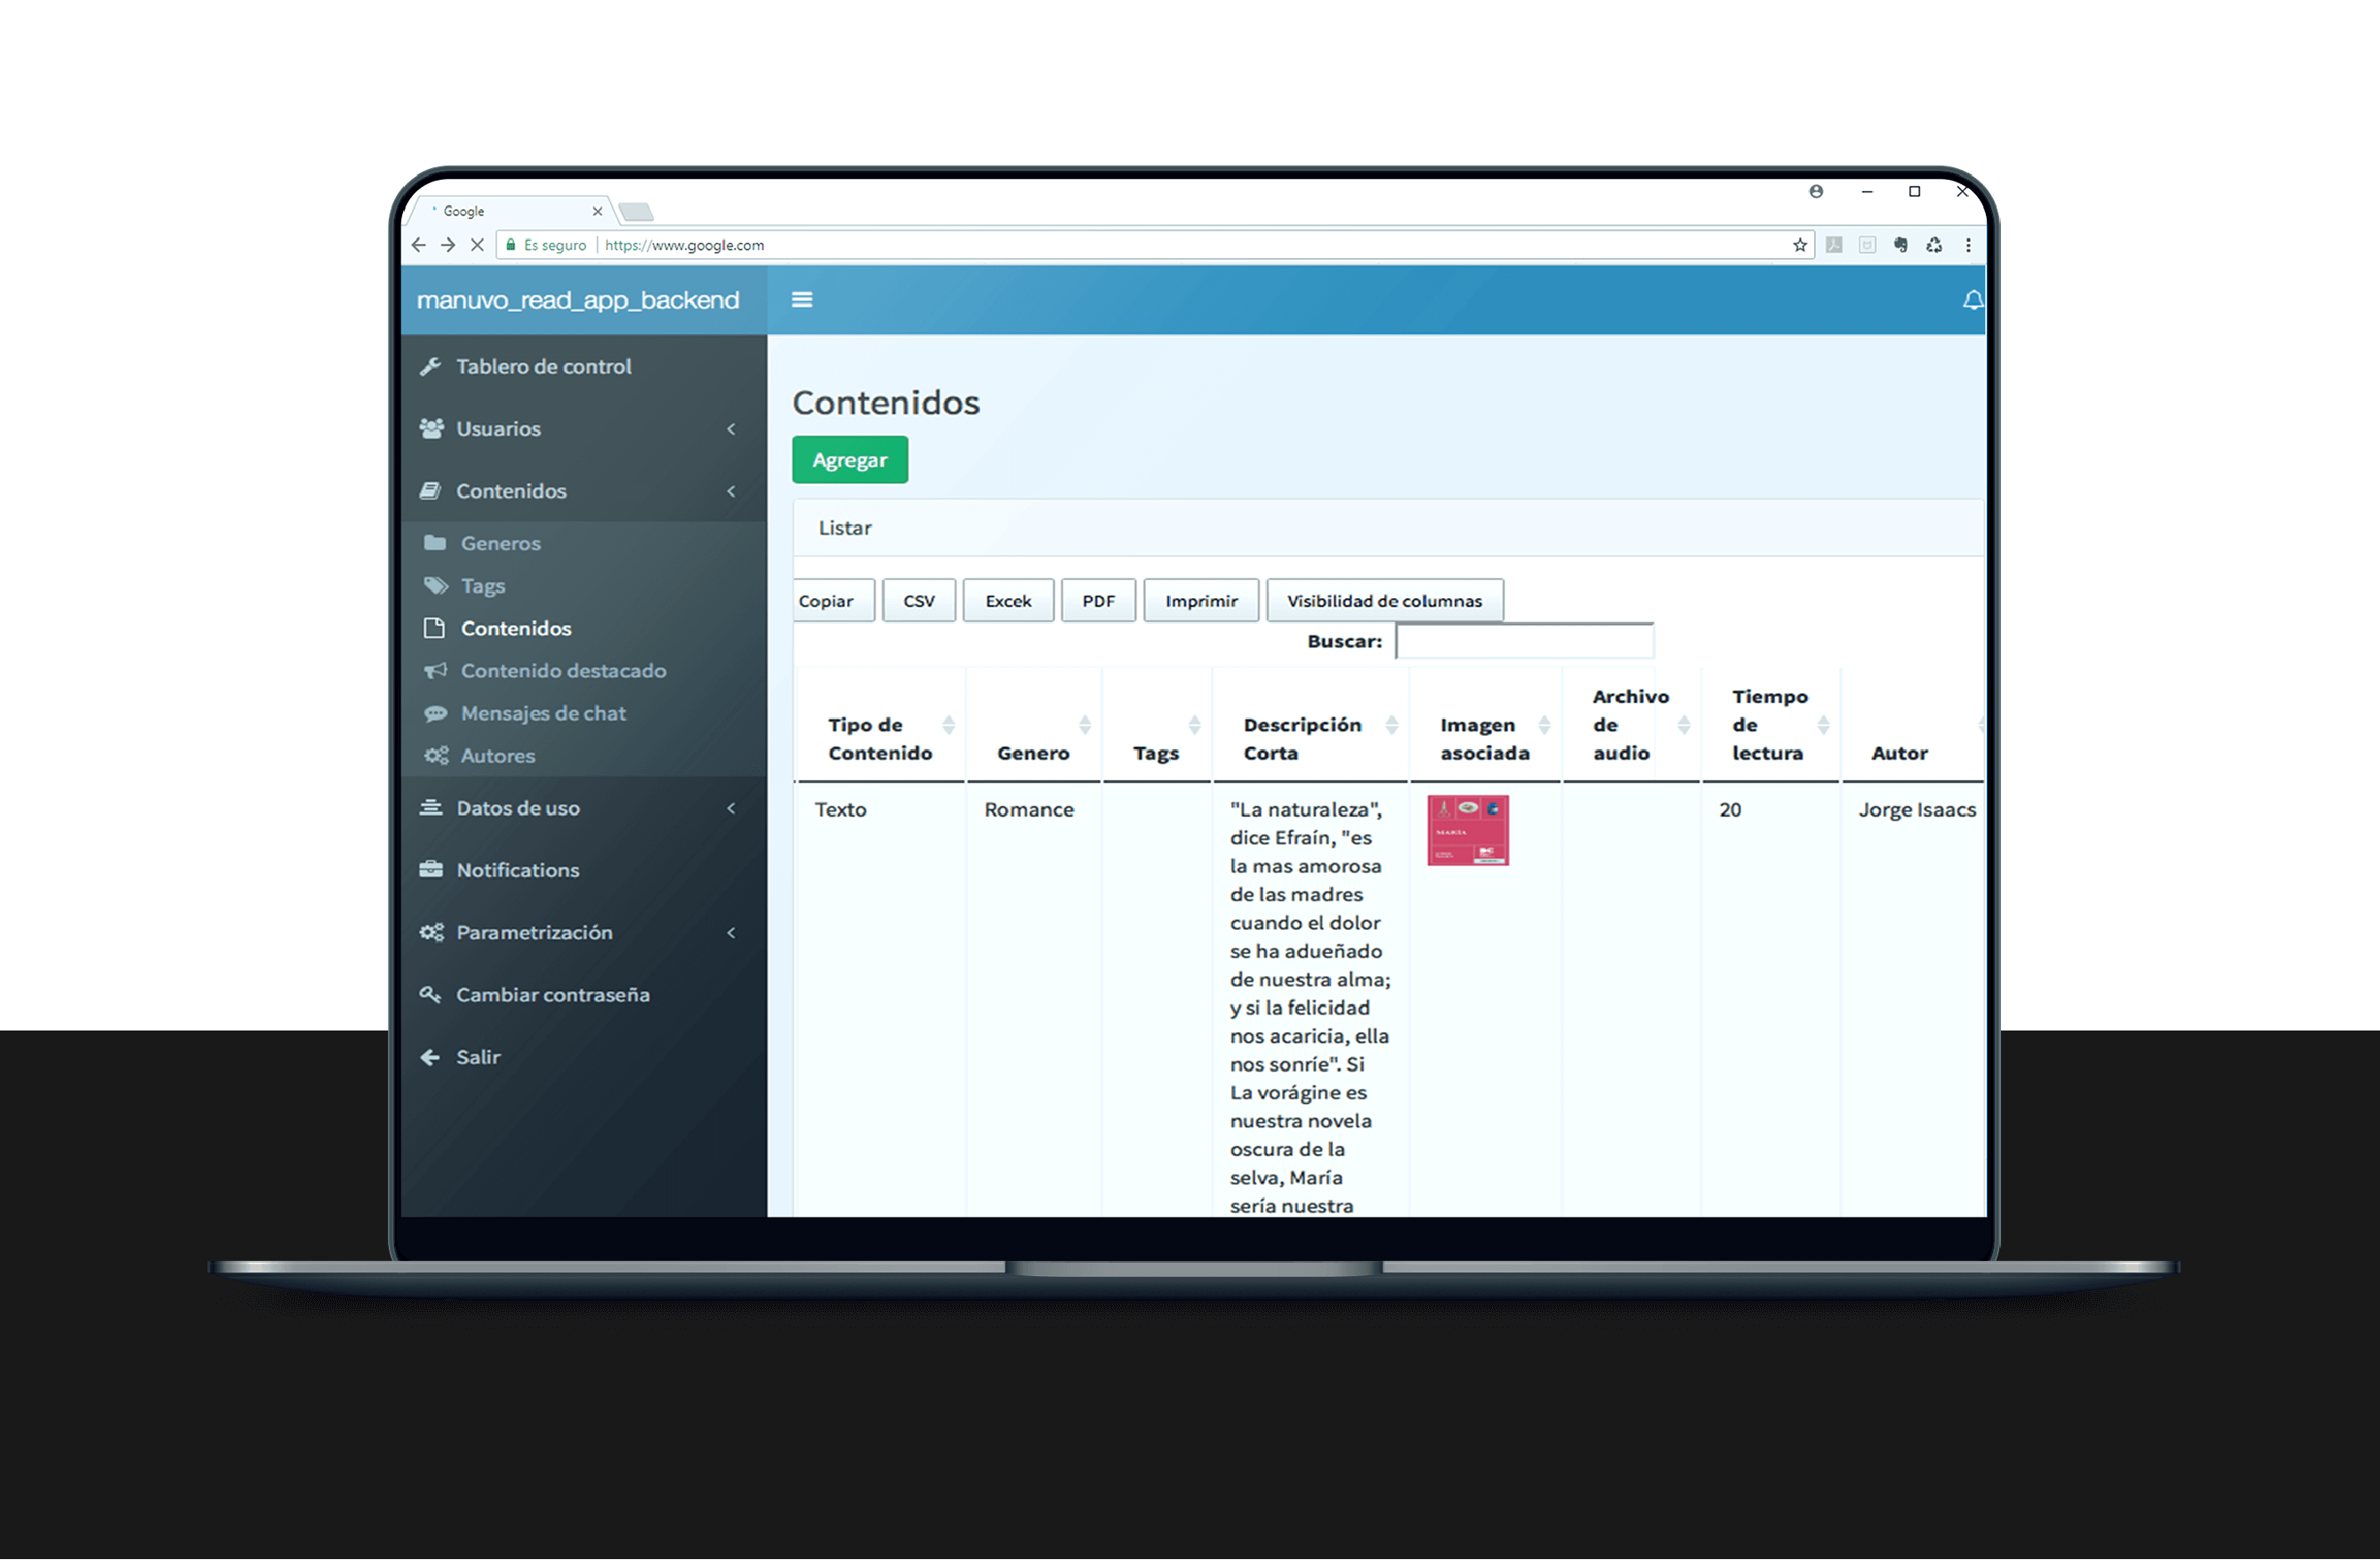Viewport: 2380px width, 1560px height.
Task: Click the Chrome profile avatar icon
Action: [1816, 191]
